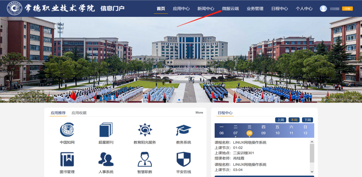Image resolution: width=362 pixels, height=177 pixels.
Task: Open the 中国知网 app icon
Action: (x=67, y=130)
